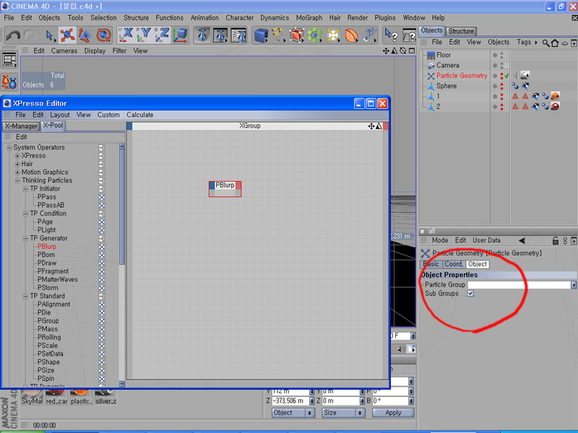
Task: Expand the XPresso node in X-Pool
Action: tap(17, 156)
